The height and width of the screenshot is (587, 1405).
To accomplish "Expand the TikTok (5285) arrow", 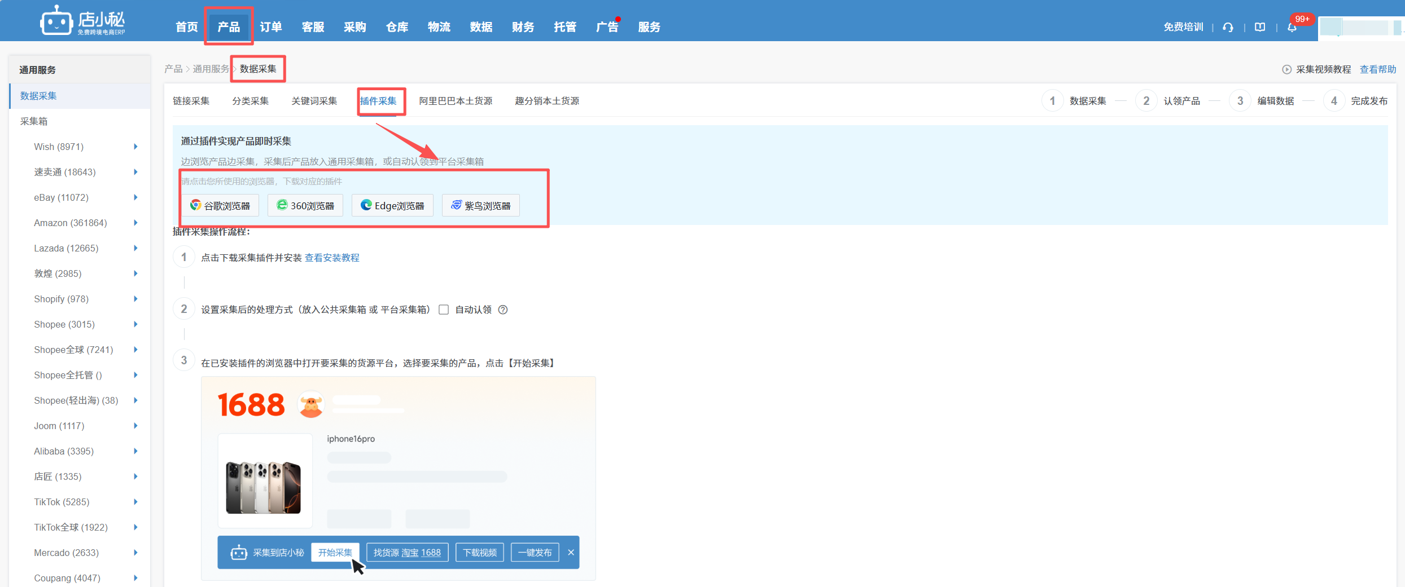I will (135, 502).
